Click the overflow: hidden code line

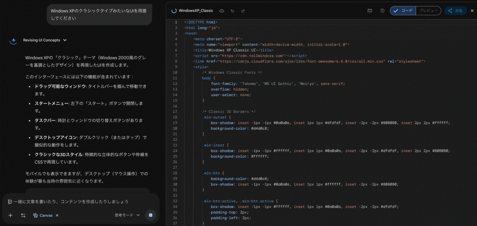230,89
